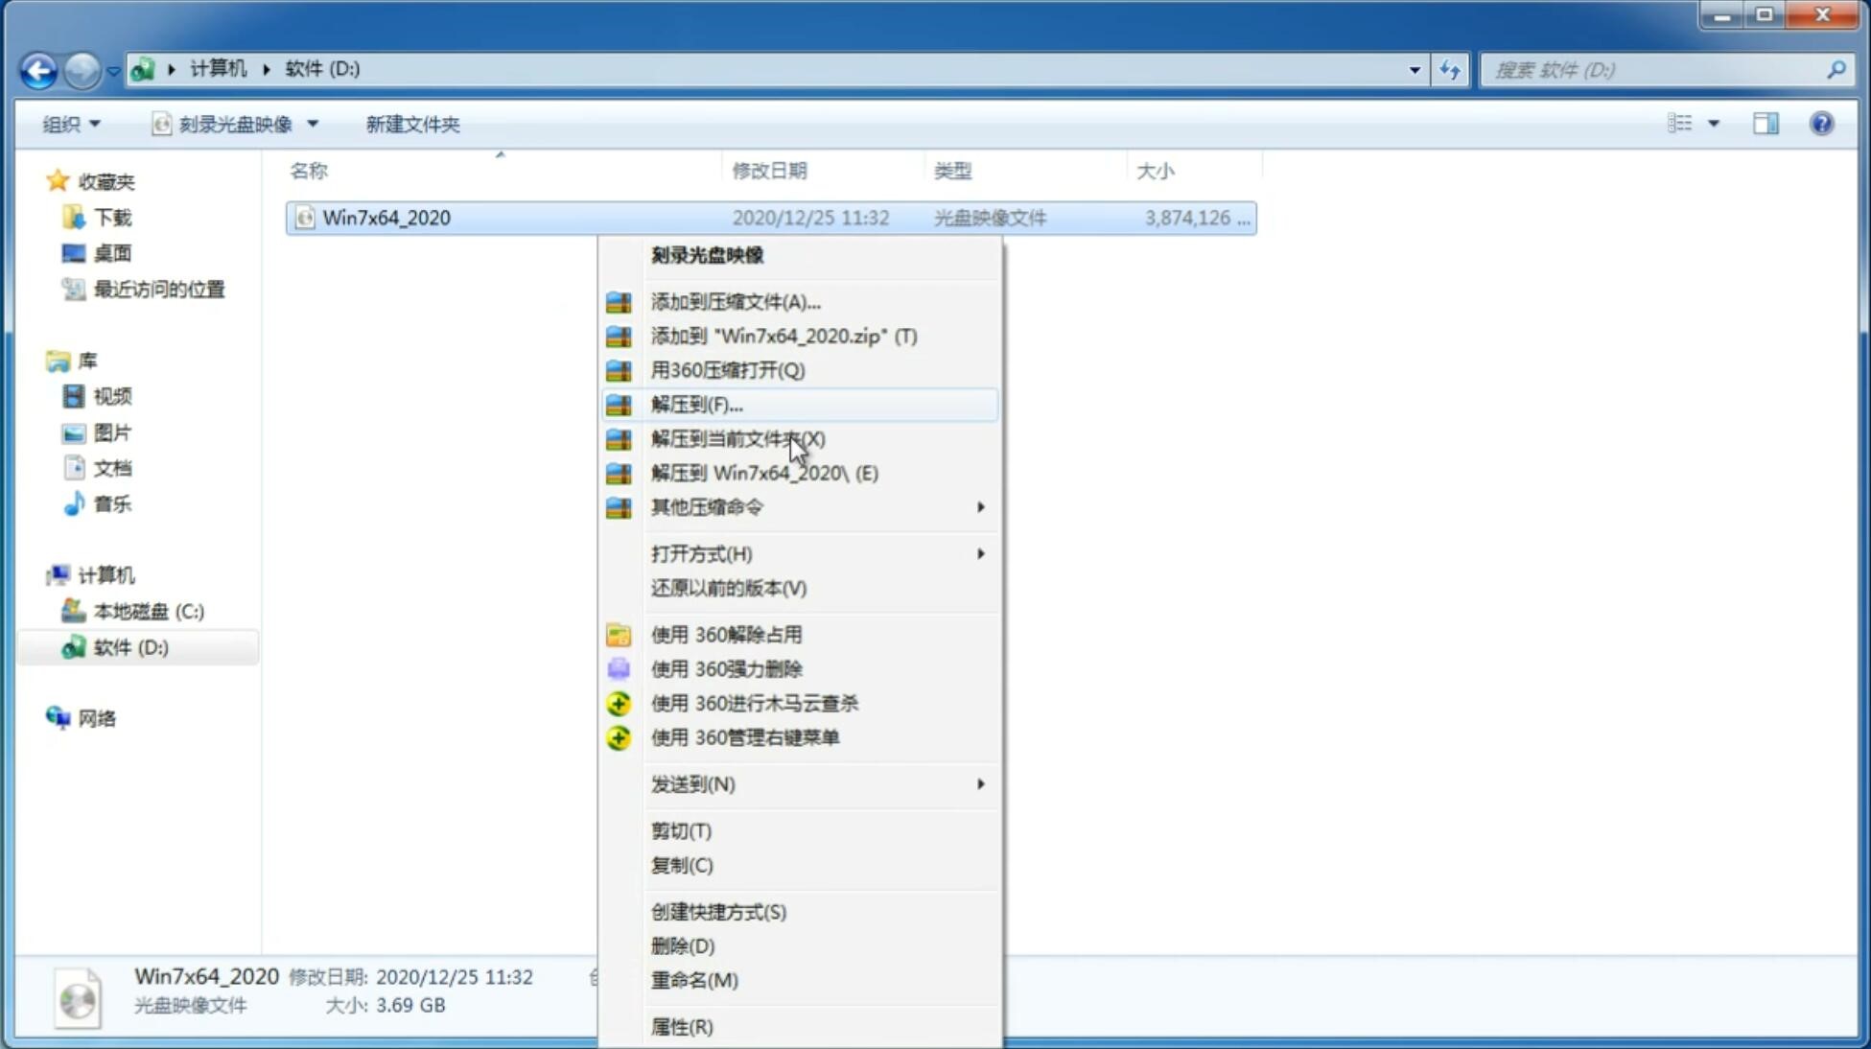Click 使用360解除占用 option
This screenshot has height=1049, width=1871.
(726, 634)
